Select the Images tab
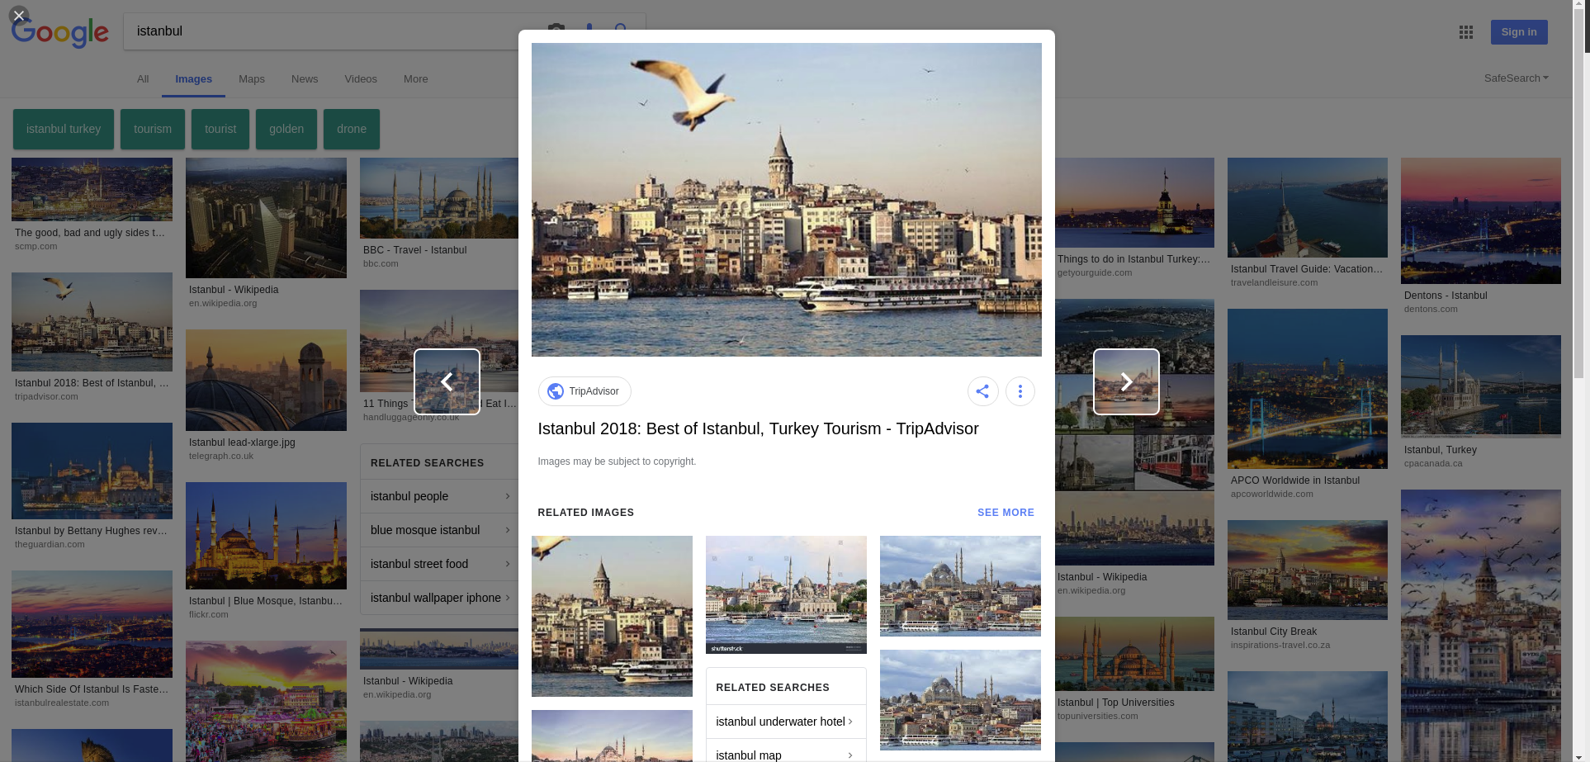The height and width of the screenshot is (762, 1590). click(x=194, y=79)
